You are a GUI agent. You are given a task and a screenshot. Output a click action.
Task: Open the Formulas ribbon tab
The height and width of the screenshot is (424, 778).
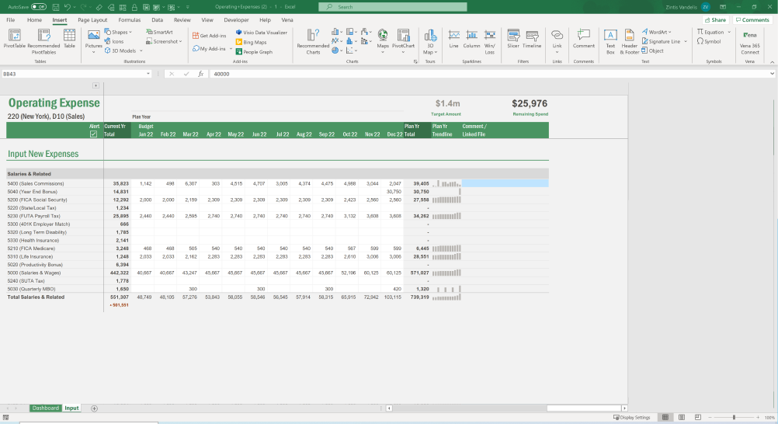click(130, 19)
